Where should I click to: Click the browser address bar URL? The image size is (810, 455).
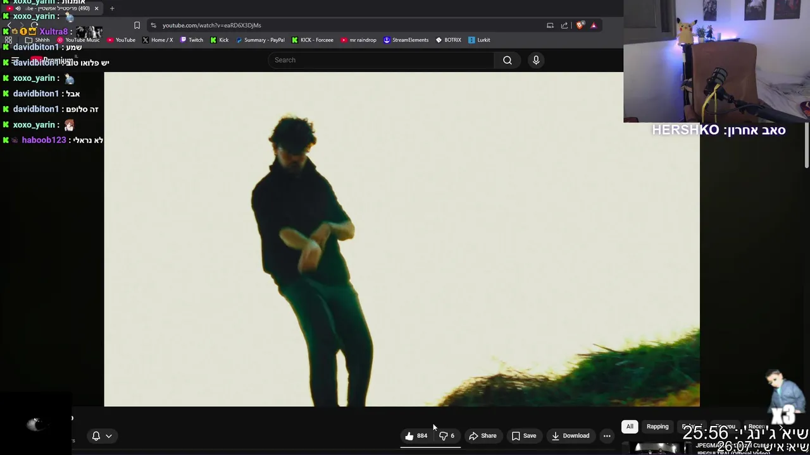pyautogui.click(x=211, y=25)
